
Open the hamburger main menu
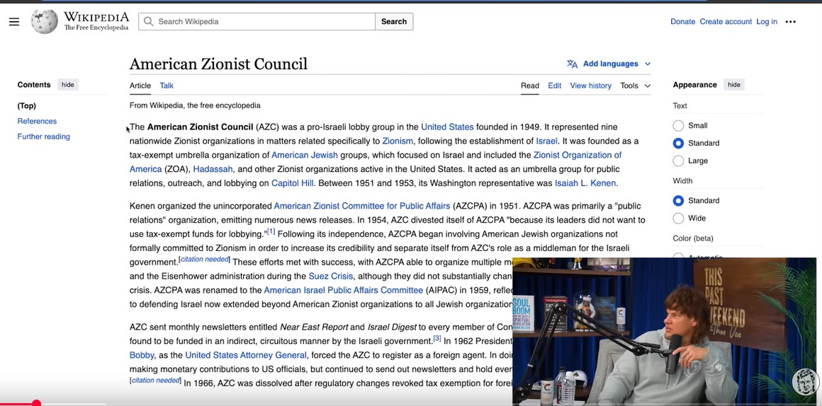click(x=14, y=21)
